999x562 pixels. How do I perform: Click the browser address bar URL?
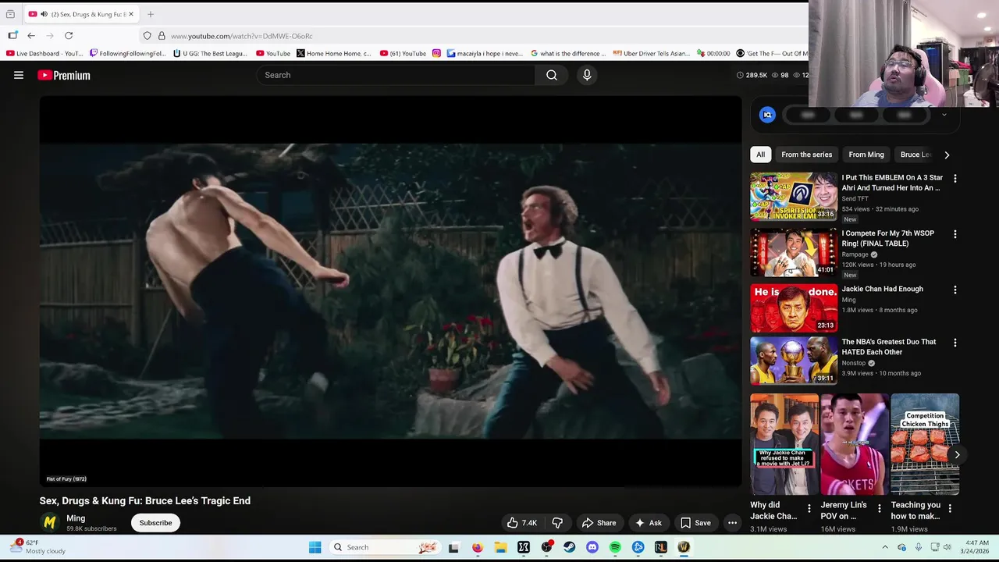[x=242, y=36]
